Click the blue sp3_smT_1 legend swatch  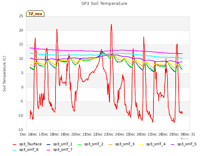click(49, 144)
